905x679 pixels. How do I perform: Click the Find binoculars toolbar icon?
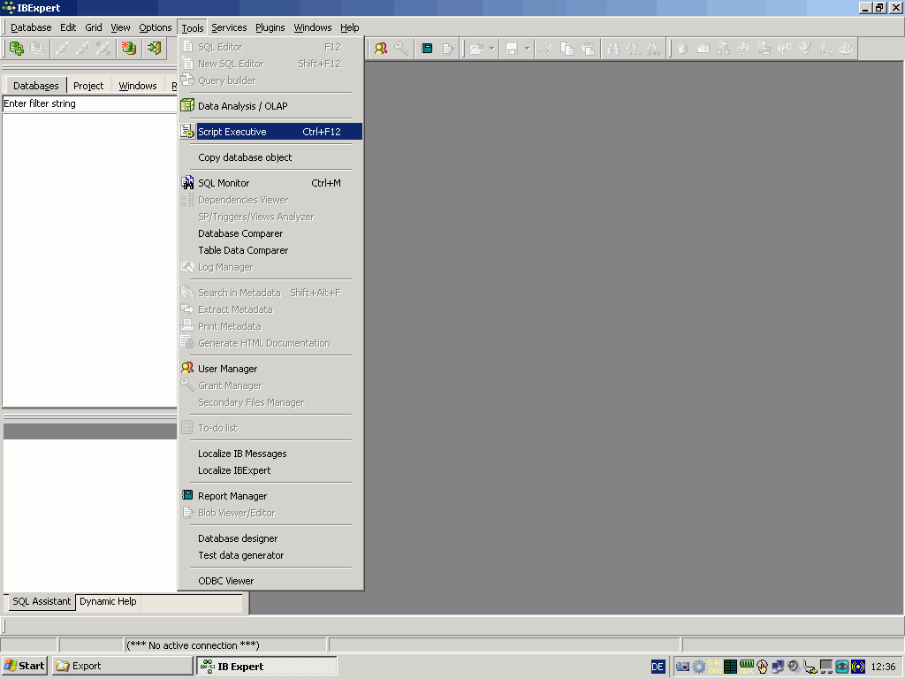(x=613, y=49)
